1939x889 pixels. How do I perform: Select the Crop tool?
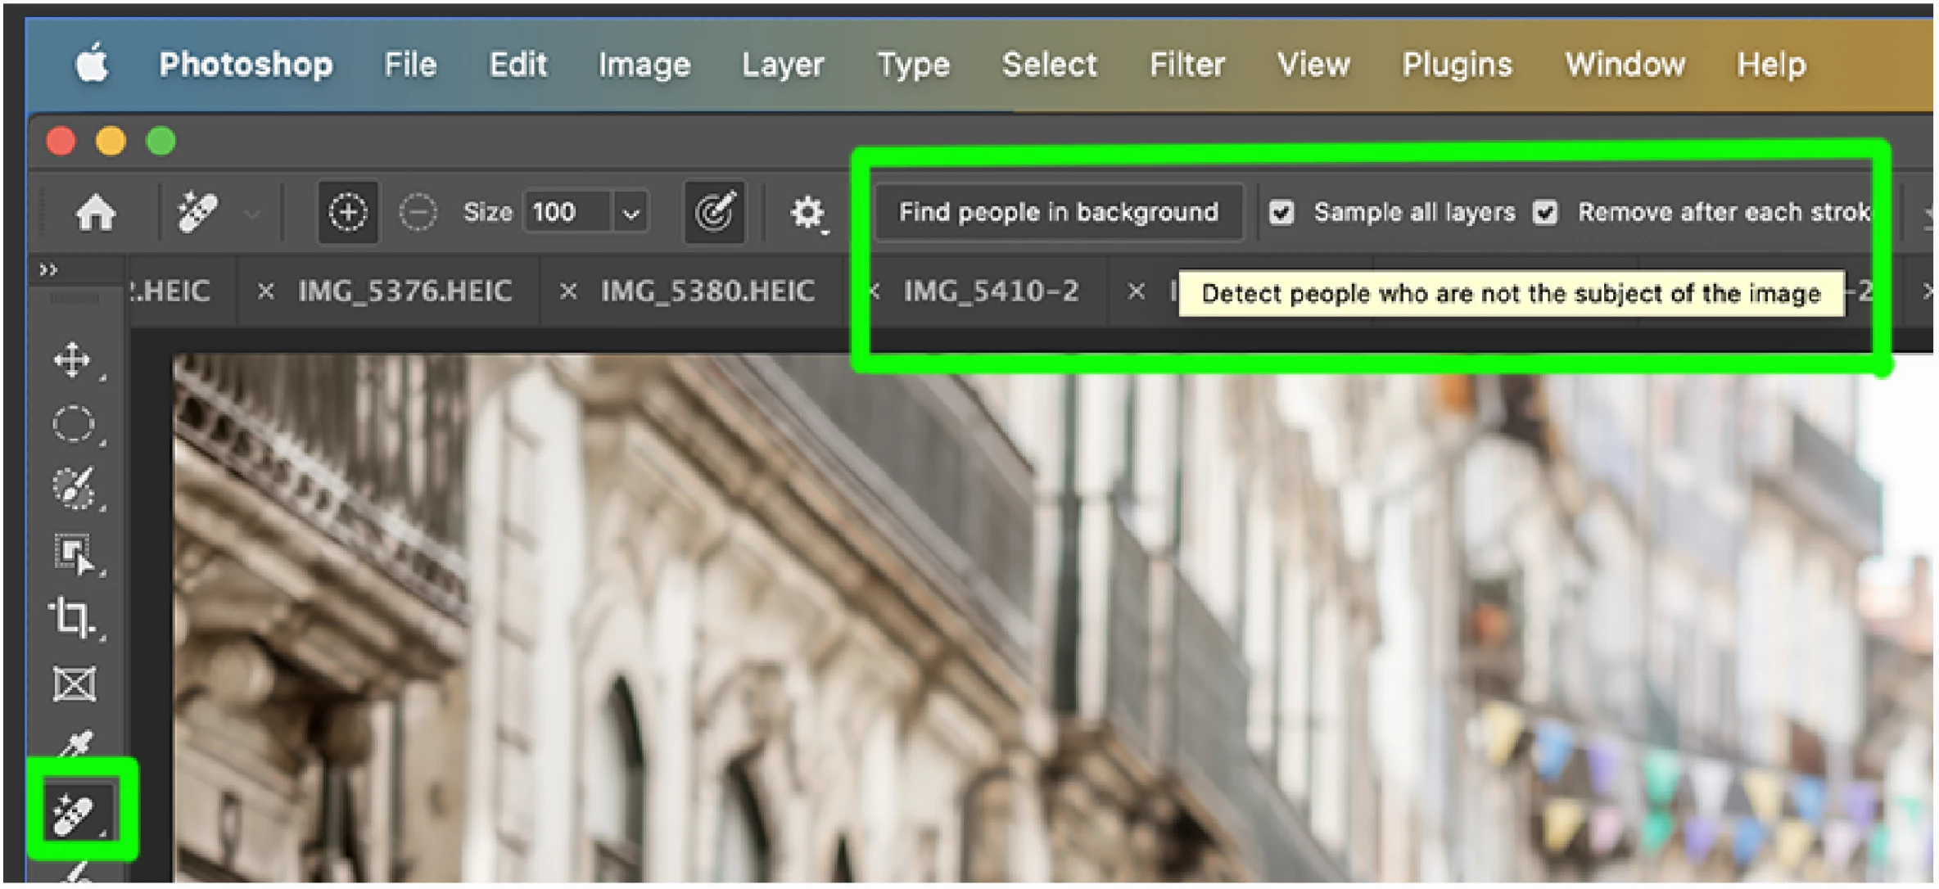click(73, 618)
